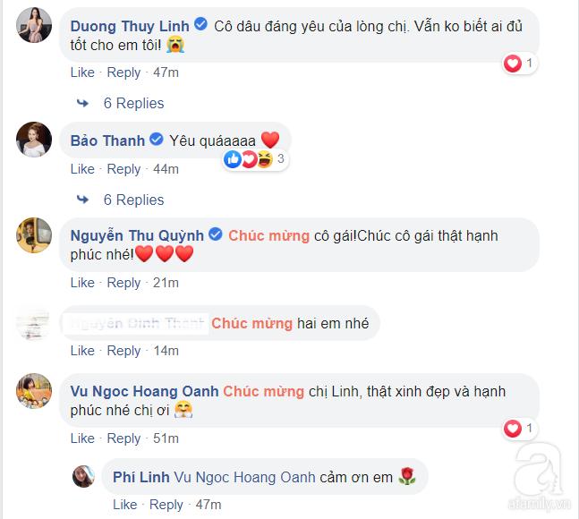Open Bảo Thanh's profile avatar
Screen dimensions: 579x519
[34, 140]
